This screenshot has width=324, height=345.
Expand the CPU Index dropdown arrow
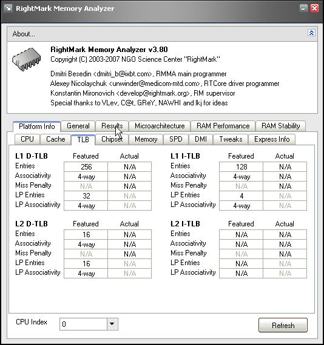(112, 324)
